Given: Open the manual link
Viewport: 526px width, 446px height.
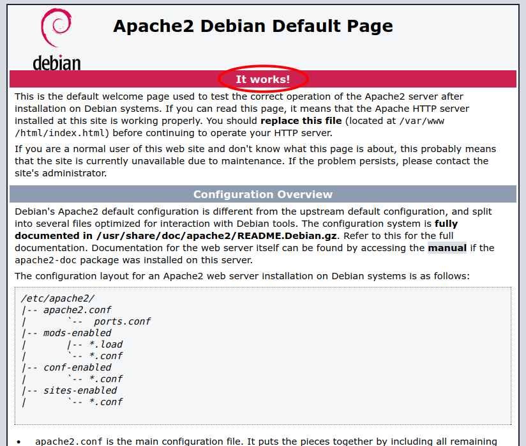Looking at the screenshot, I should 447,248.
